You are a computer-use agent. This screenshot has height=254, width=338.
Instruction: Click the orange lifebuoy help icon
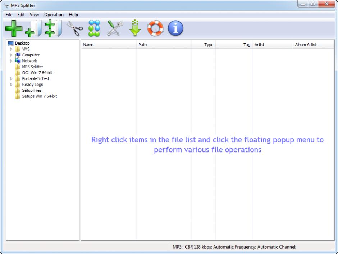(155, 28)
